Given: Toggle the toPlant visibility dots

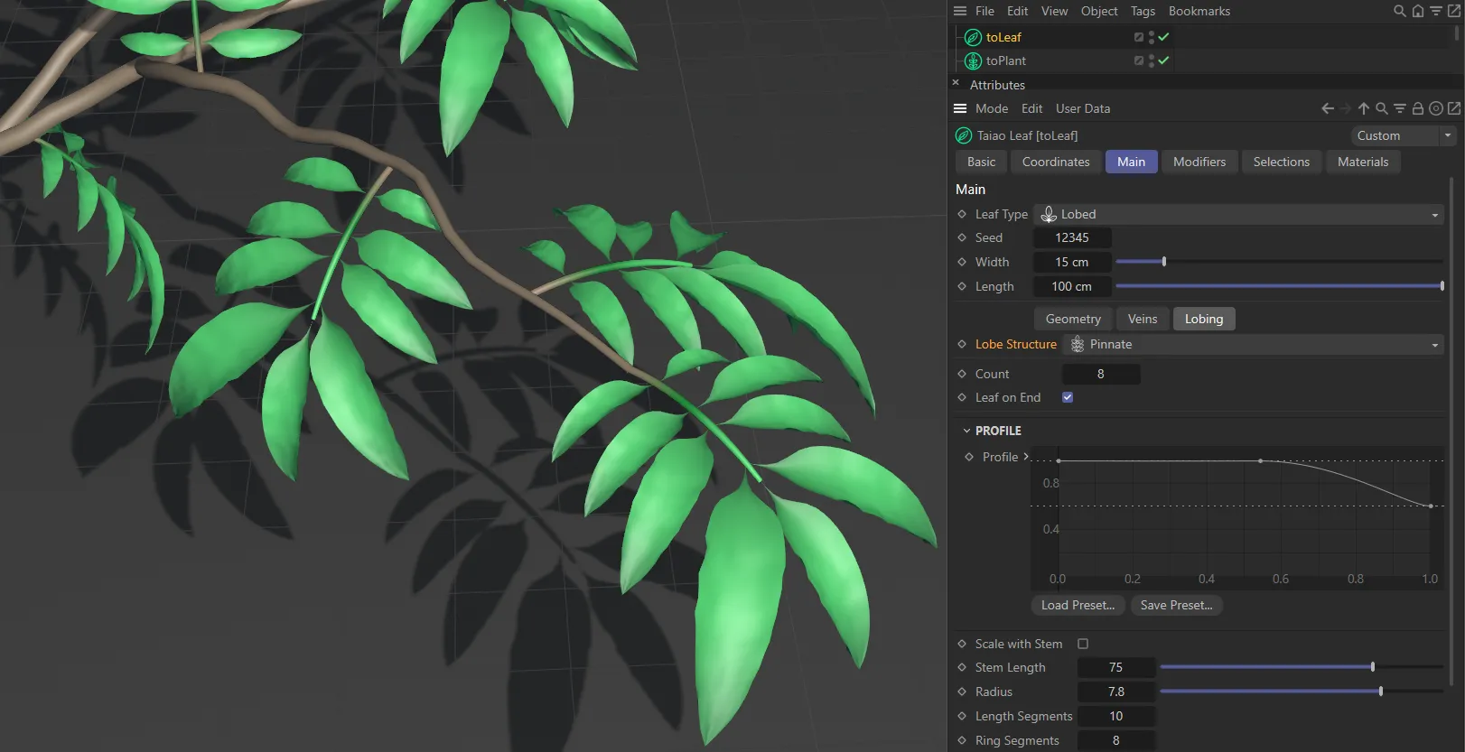Looking at the screenshot, I should pyautogui.click(x=1152, y=60).
